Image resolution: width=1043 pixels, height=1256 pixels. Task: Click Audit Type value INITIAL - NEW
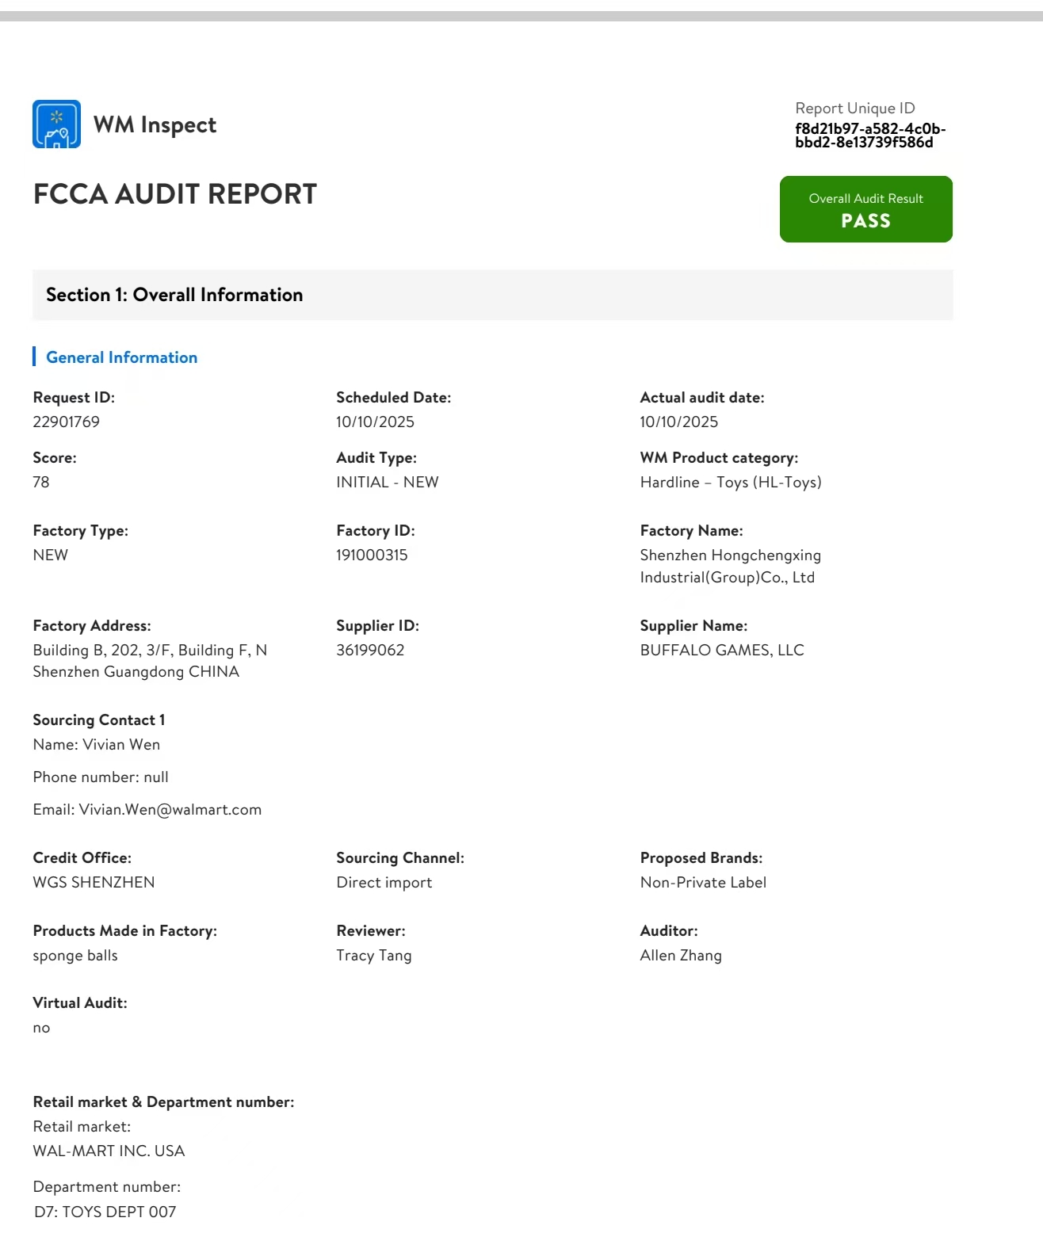click(x=388, y=482)
